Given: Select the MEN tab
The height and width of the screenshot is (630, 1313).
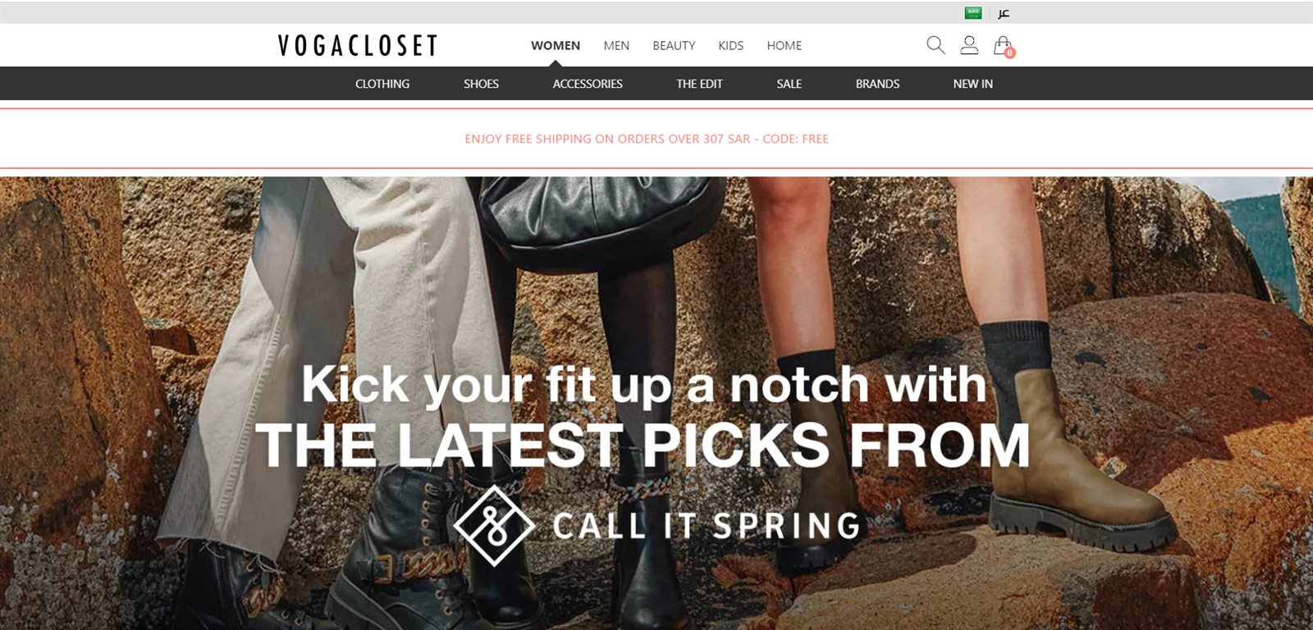Looking at the screenshot, I should (616, 45).
